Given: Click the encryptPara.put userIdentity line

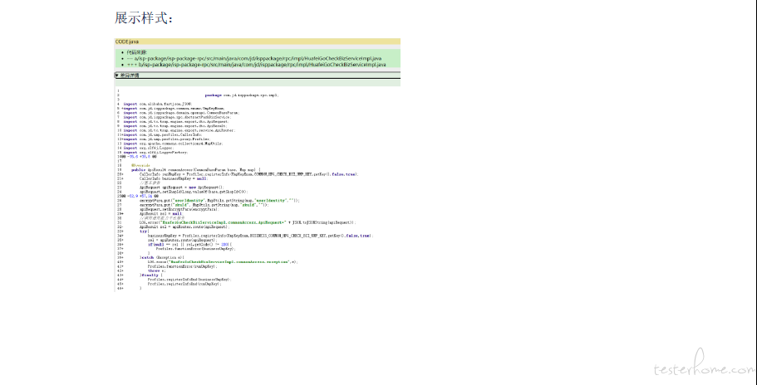Looking at the screenshot, I should pos(219,201).
